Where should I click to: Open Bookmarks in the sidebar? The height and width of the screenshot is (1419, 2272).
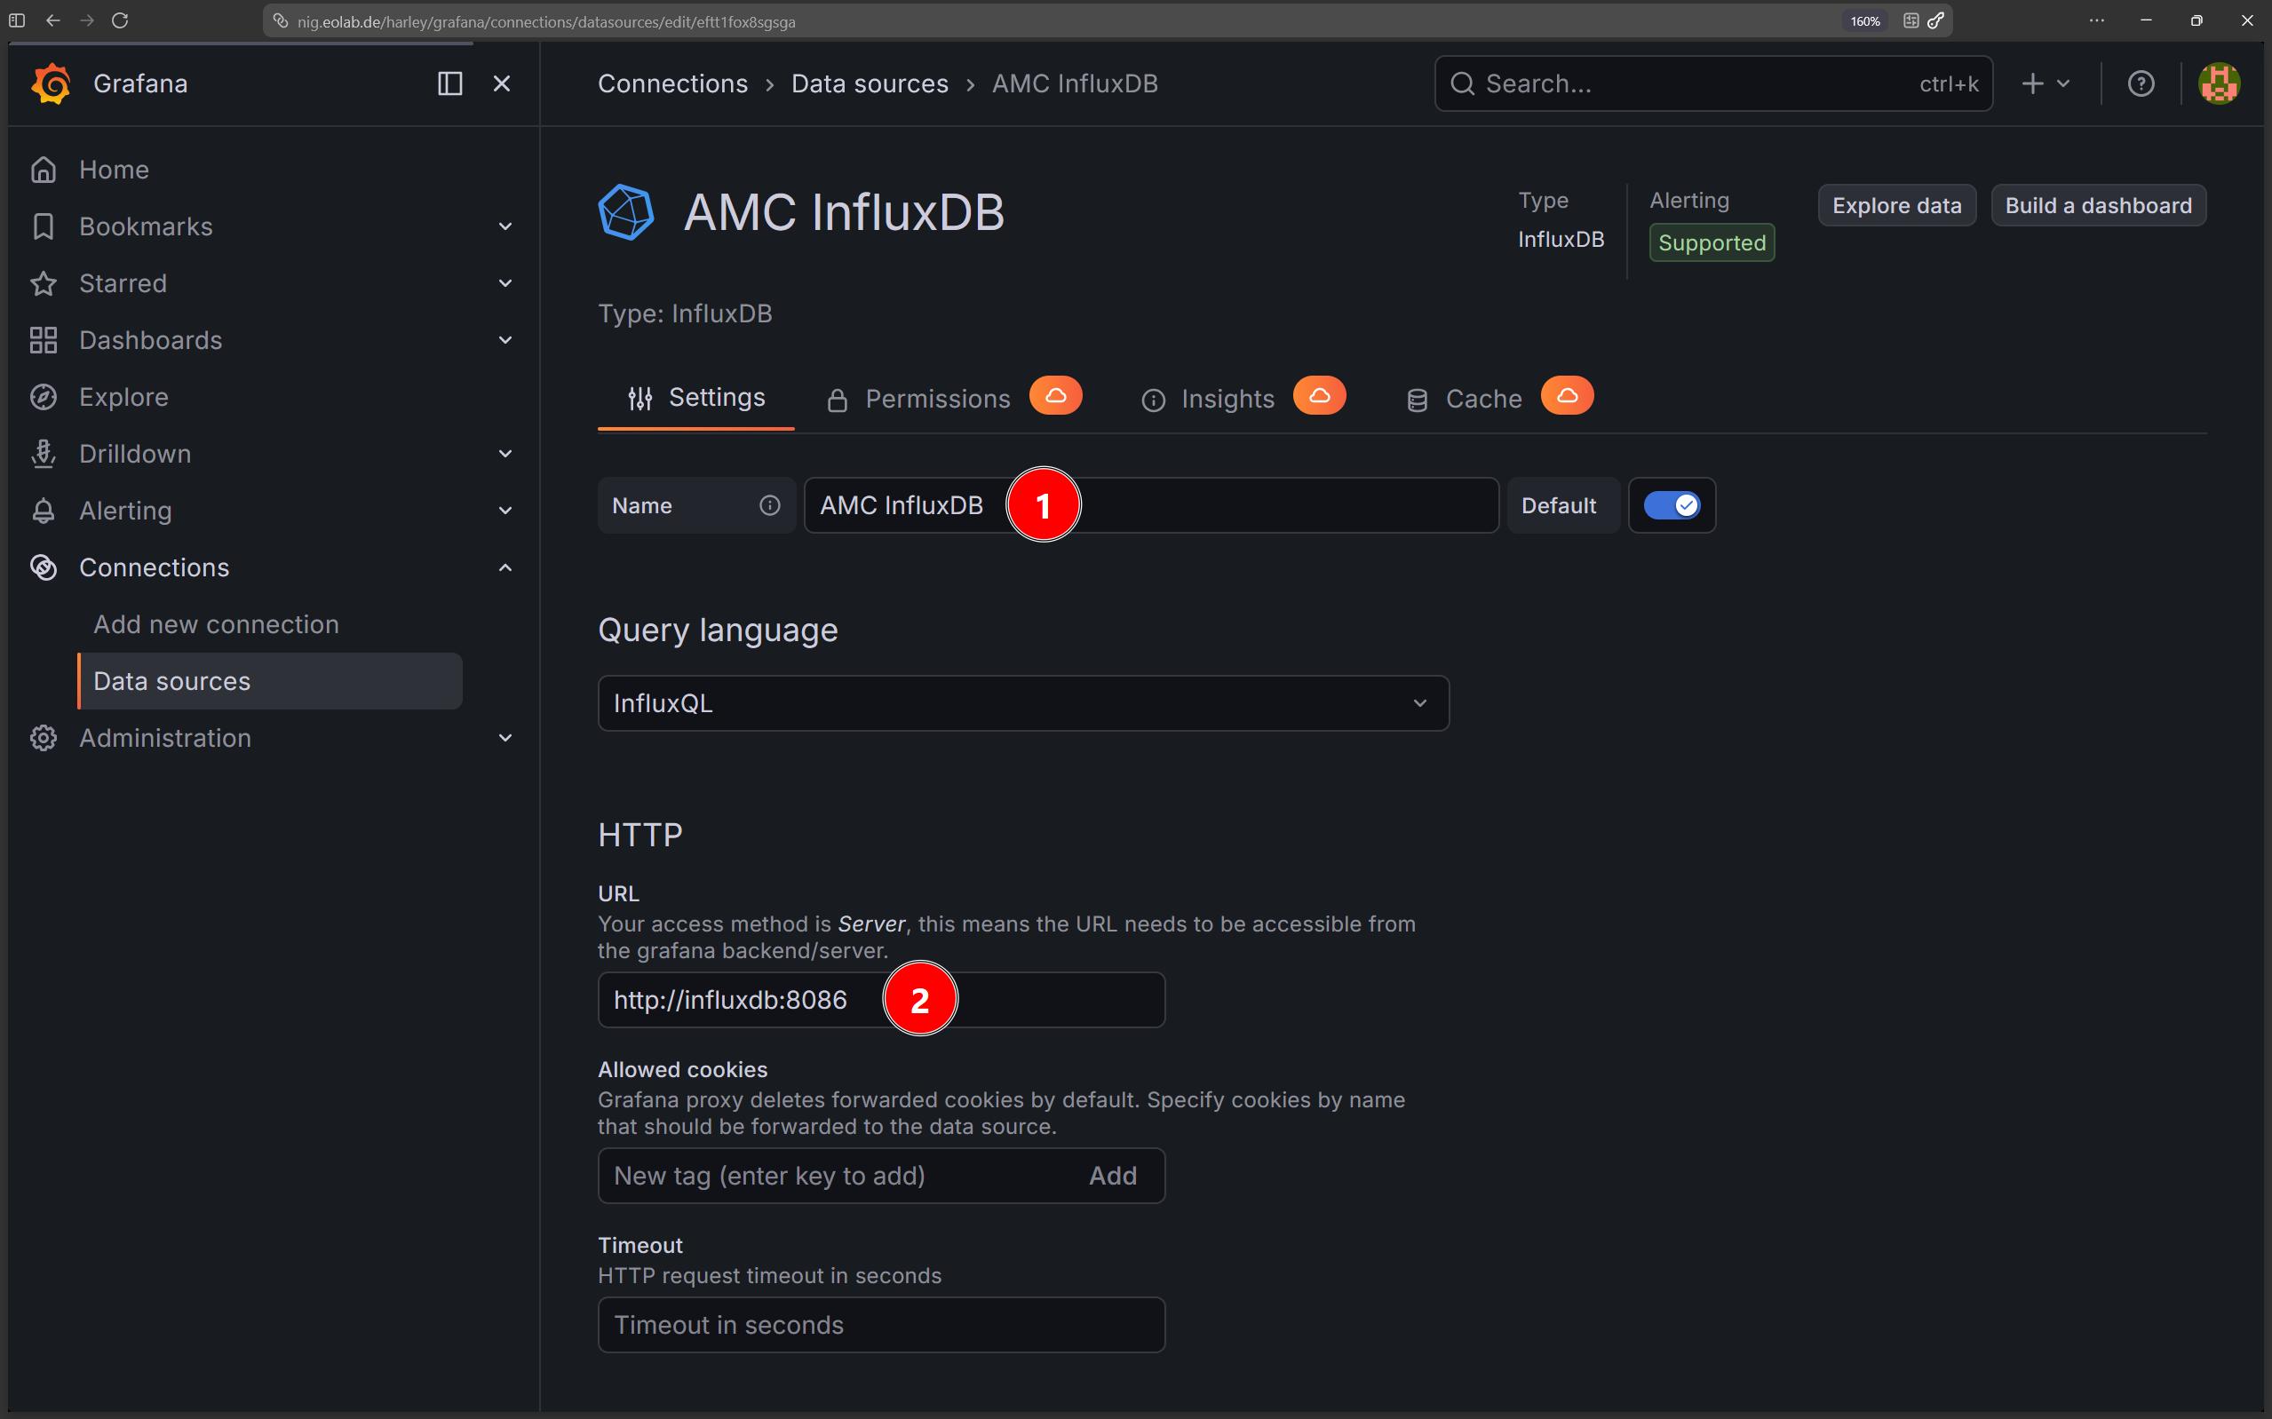146,226
